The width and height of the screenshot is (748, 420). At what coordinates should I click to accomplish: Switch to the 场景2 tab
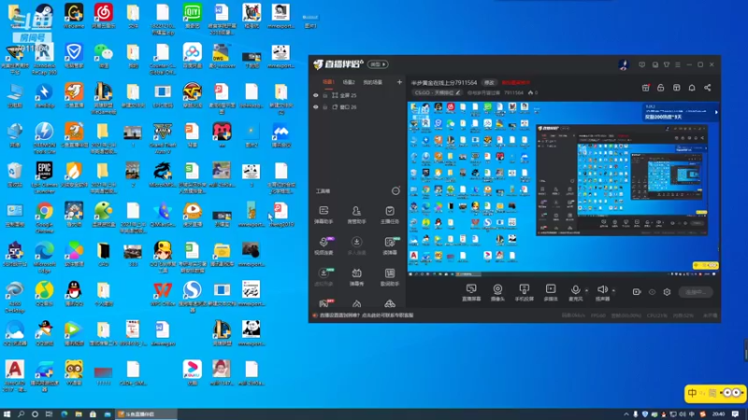click(349, 82)
